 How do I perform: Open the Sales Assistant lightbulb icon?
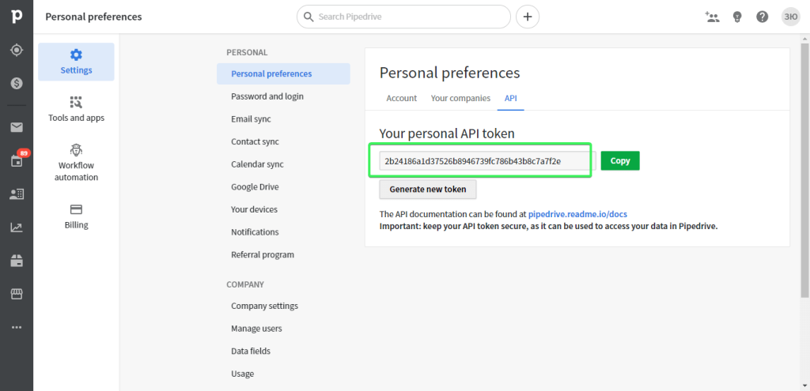coord(737,17)
